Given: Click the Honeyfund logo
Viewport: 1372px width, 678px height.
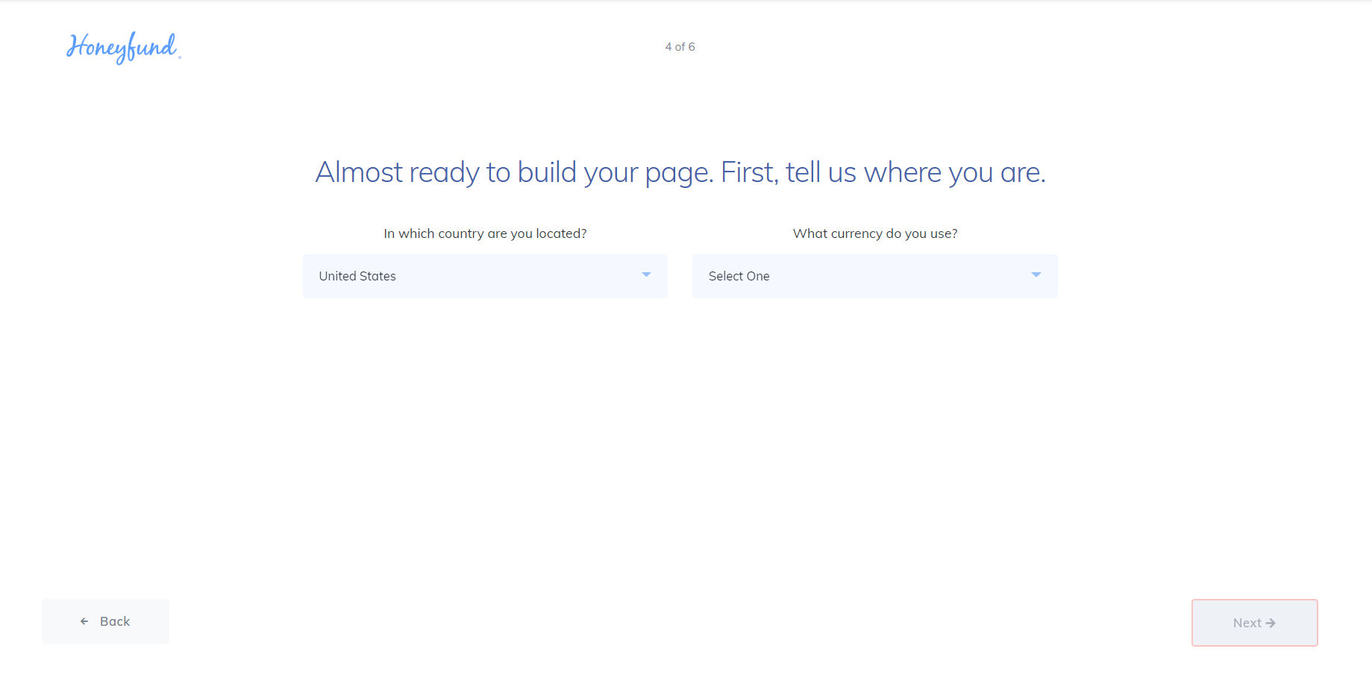Looking at the screenshot, I should (123, 47).
